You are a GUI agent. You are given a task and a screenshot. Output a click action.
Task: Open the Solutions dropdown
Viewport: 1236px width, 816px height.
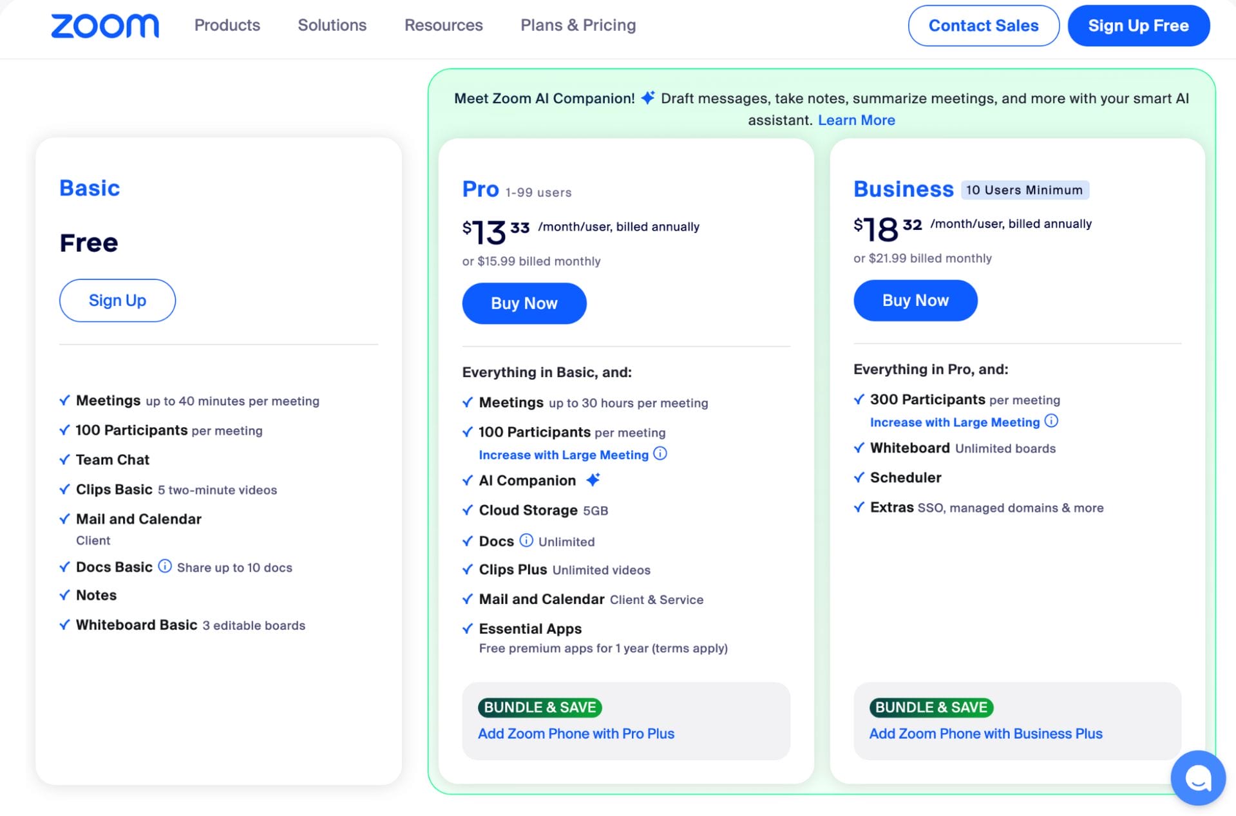pyautogui.click(x=332, y=25)
